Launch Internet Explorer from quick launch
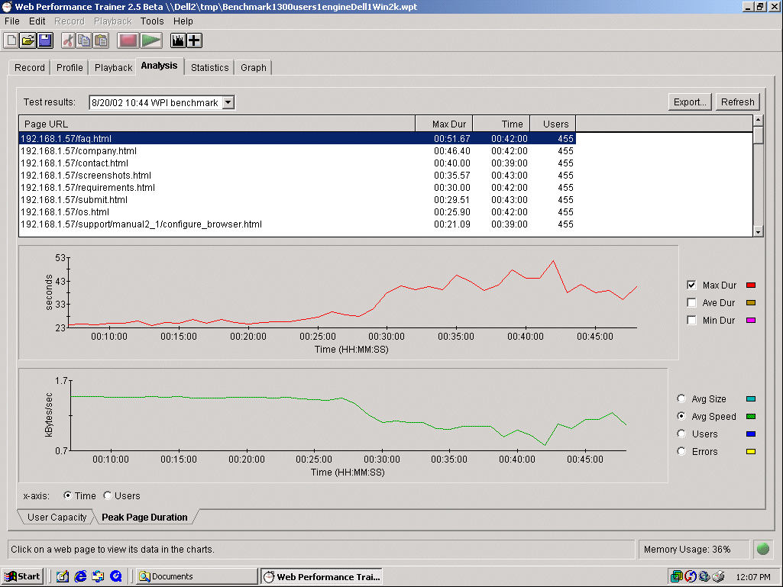Image resolution: width=783 pixels, height=587 pixels. [x=80, y=576]
